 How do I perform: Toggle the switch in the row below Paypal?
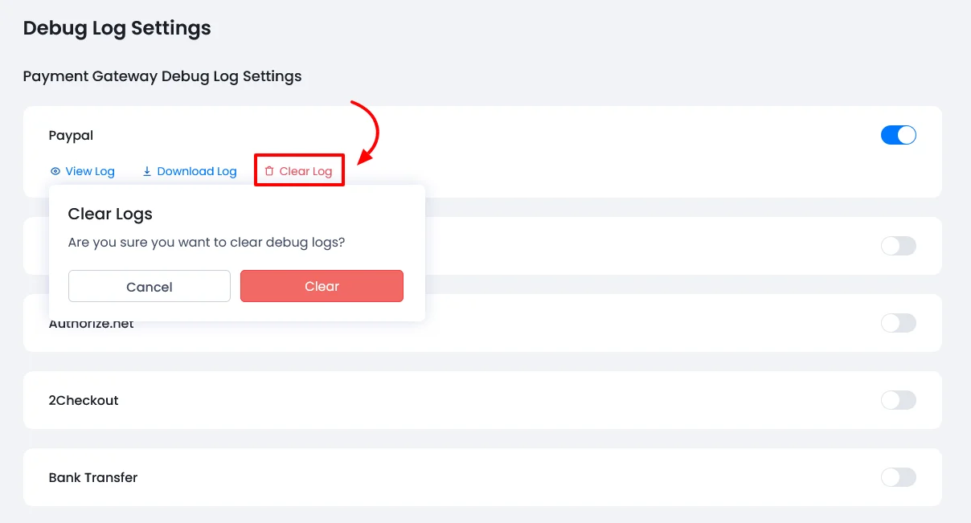(898, 246)
